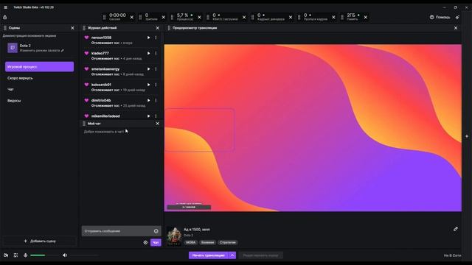The height and width of the screenshot is (265, 472).
Task: Remove the 5,7 % Процессор stat widget
Action: (x=199, y=17)
